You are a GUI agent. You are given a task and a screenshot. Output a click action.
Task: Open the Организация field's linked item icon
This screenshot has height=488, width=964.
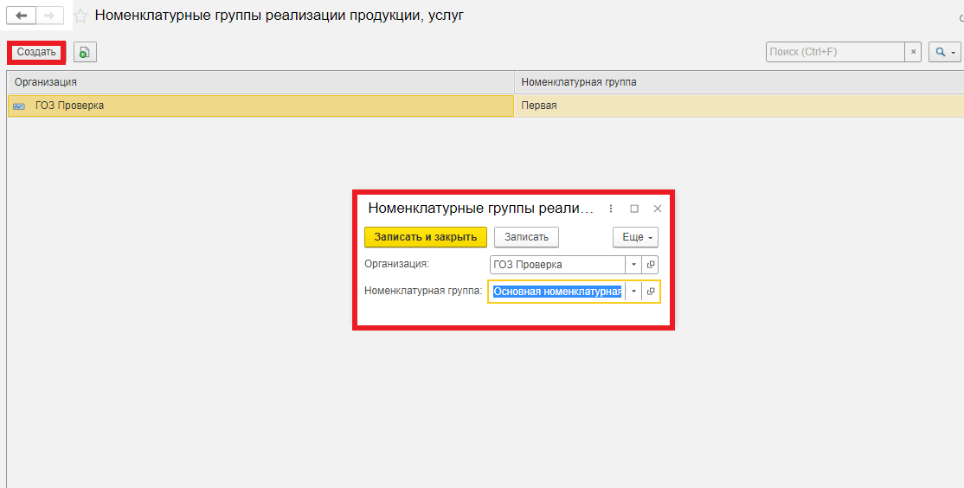point(651,265)
